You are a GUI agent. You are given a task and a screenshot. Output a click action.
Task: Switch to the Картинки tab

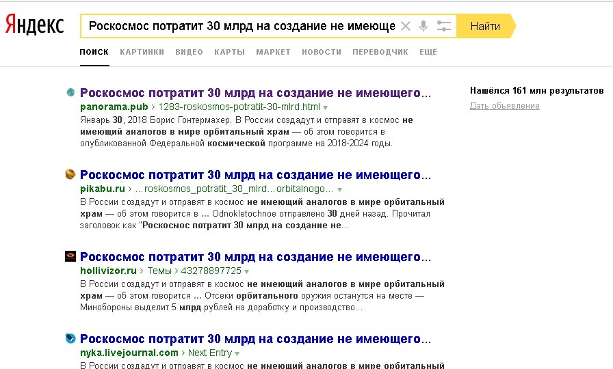[142, 52]
